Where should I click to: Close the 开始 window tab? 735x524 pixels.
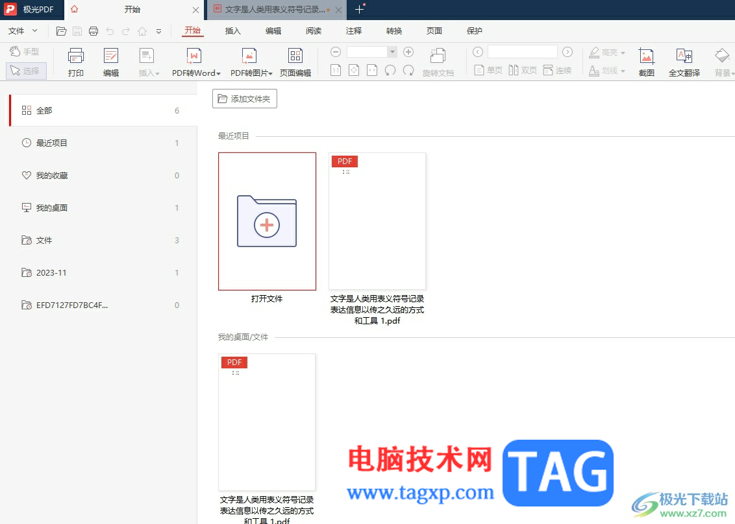[x=195, y=10]
